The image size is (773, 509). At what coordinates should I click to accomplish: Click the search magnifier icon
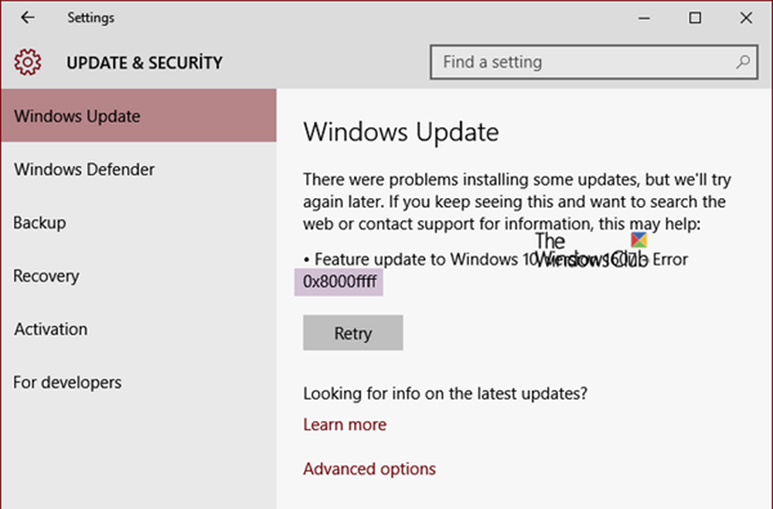coord(741,62)
